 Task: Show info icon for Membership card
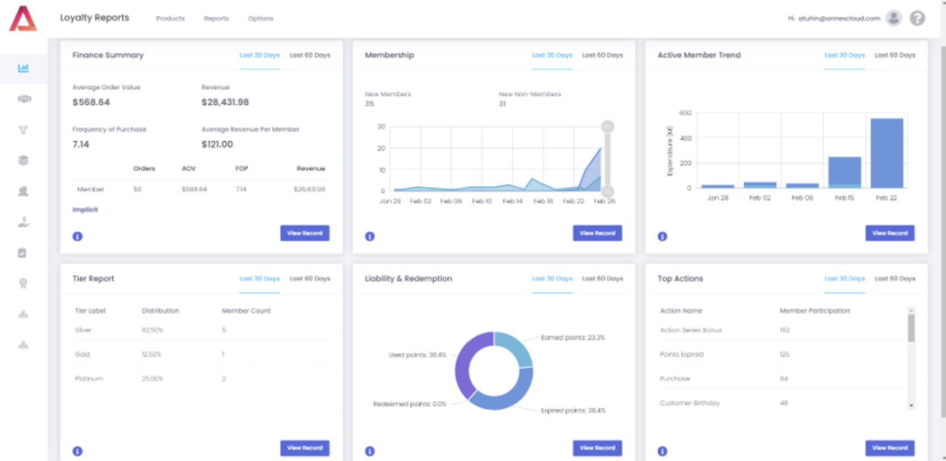tap(370, 236)
